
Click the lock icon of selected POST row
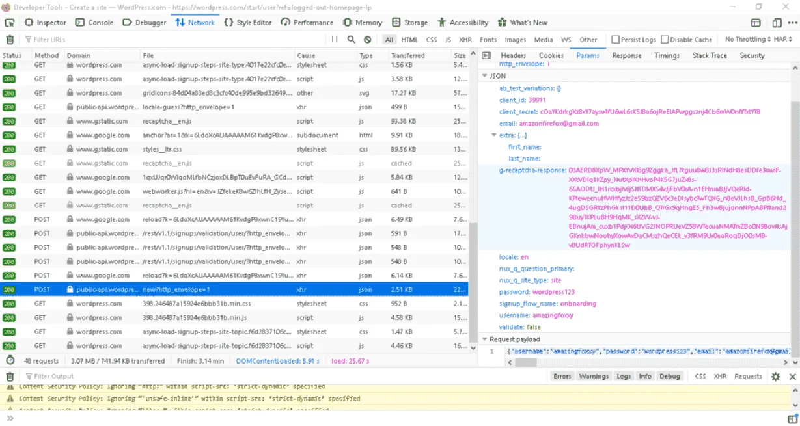click(70, 289)
